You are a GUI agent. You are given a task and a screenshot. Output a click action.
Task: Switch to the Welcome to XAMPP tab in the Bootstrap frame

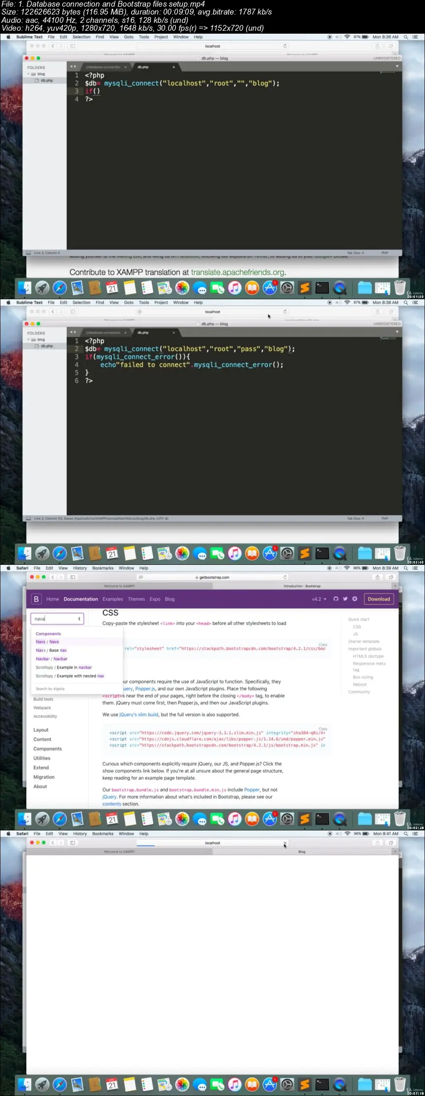tap(120, 586)
